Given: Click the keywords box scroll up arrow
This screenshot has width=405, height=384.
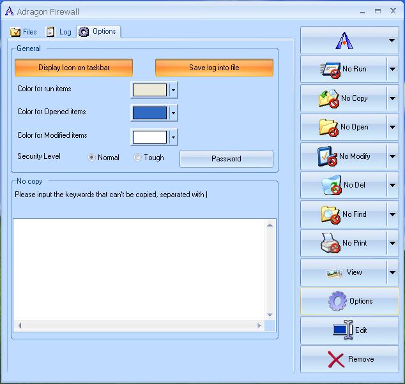Looking at the screenshot, I should click(x=270, y=225).
